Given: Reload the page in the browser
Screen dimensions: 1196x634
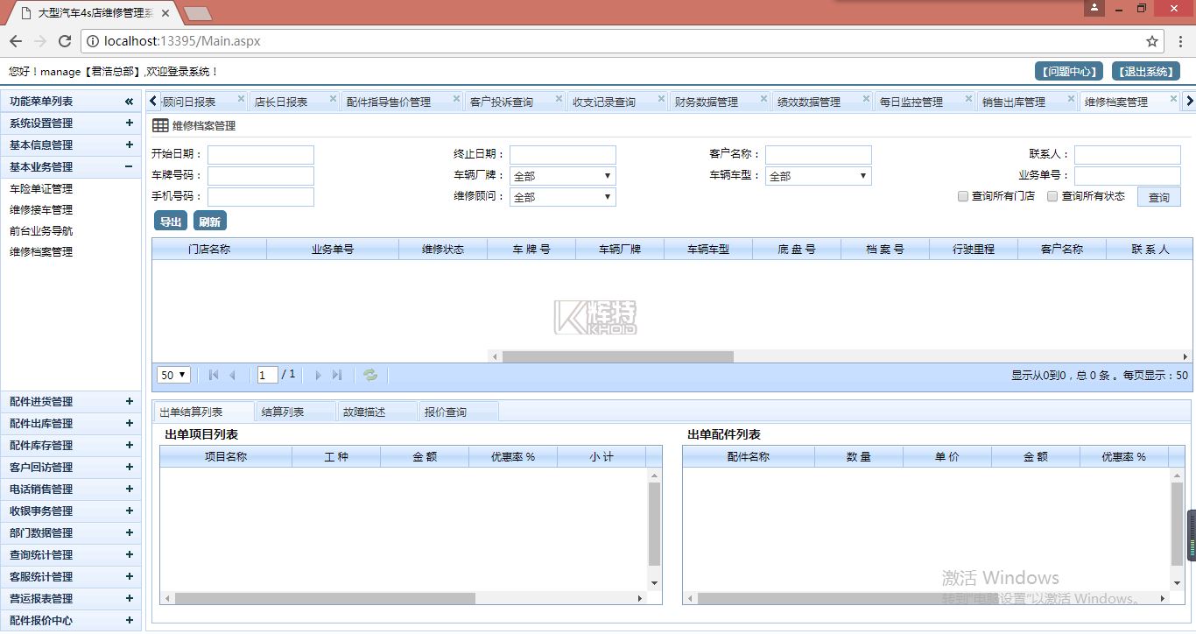Looking at the screenshot, I should [x=64, y=41].
